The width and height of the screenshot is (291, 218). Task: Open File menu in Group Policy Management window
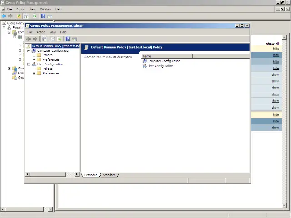click(10, 9)
